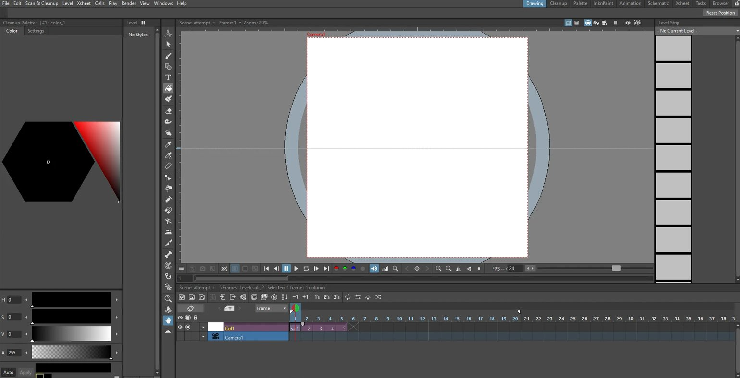This screenshot has height=378, width=740.
Task: Click the Loop playback icon
Action: (306, 269)
